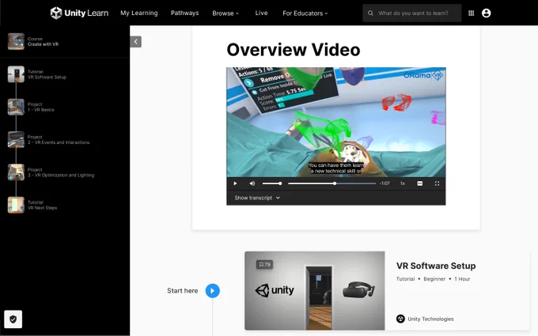This screenshot has width=538, height=336.
Task: Click Unity Technologies author link
Action: coord(430,319)
